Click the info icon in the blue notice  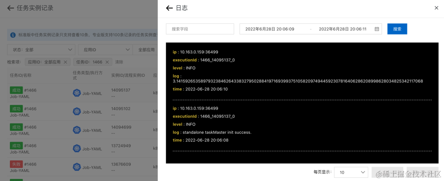pos(13,35)
